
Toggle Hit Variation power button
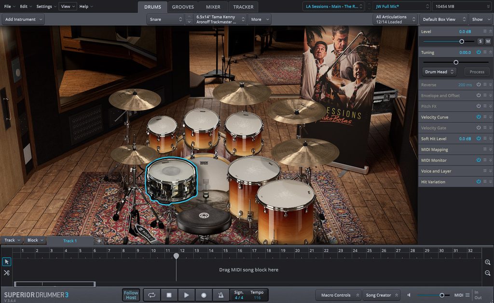pyautogui.click(x=479, y=182)
